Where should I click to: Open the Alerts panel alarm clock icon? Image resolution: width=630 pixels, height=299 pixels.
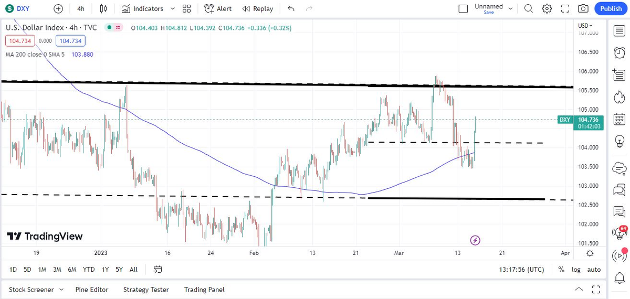(619, 53)
